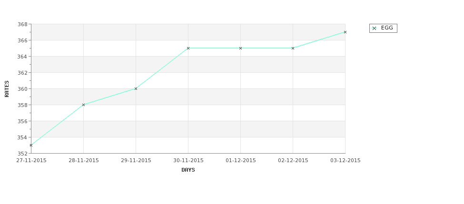464x204 pixels.
Task: Click the 360 y-axis tick label
Action: (x=22, y=89)
